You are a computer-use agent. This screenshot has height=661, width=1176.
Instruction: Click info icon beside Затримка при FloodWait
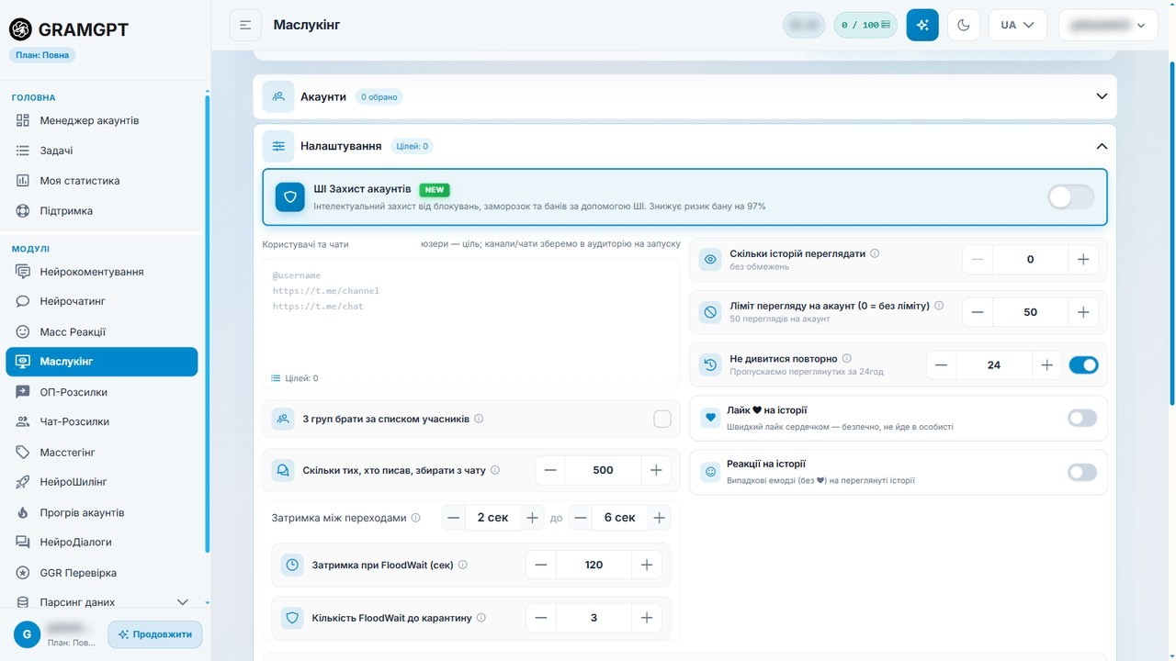(462, 565)
